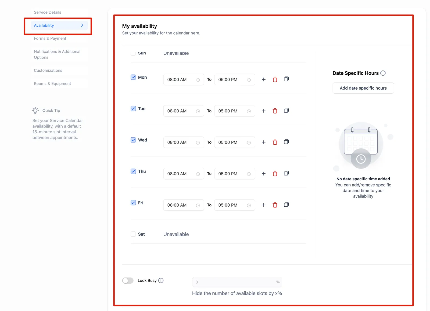Click the Look Busy percentage input field
430x311 pixels.
237,282
